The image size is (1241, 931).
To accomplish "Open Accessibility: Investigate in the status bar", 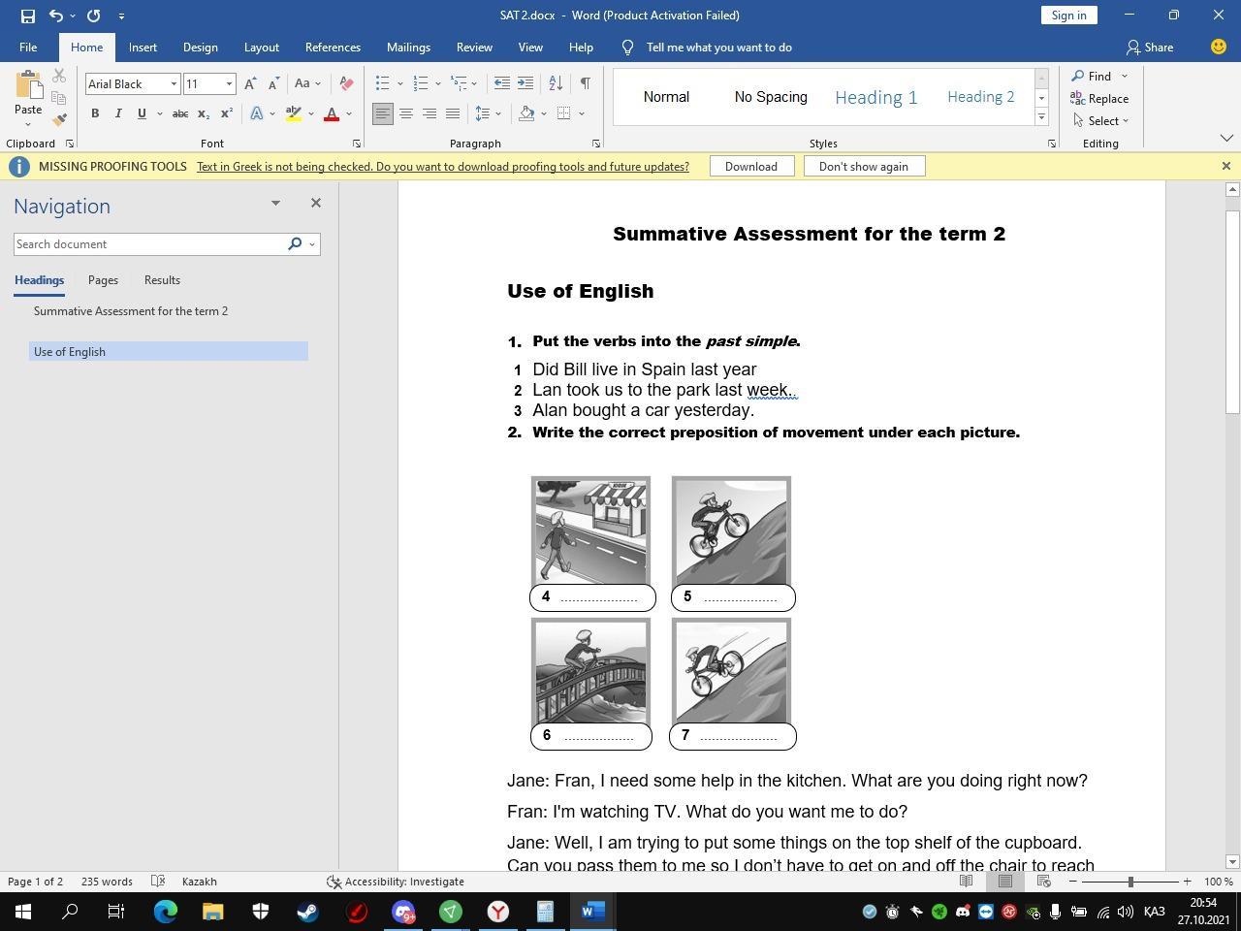I will pyautogui.click(x=395, y=882).
